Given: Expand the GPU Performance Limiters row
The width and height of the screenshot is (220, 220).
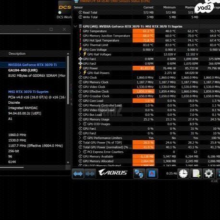Looking at the screenshot, I should (x=80, y=138).
